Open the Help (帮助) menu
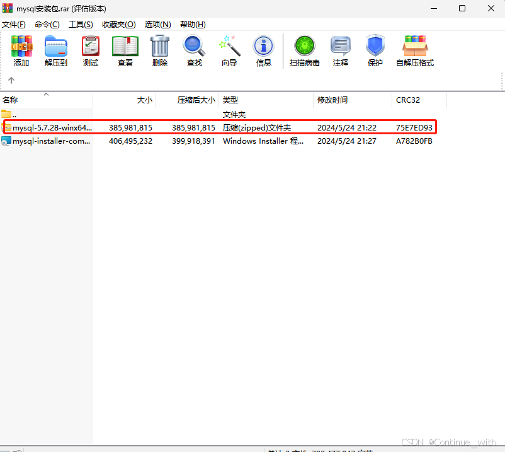The width and height of the screenshot is (505, 452). [x=193, y=25]
